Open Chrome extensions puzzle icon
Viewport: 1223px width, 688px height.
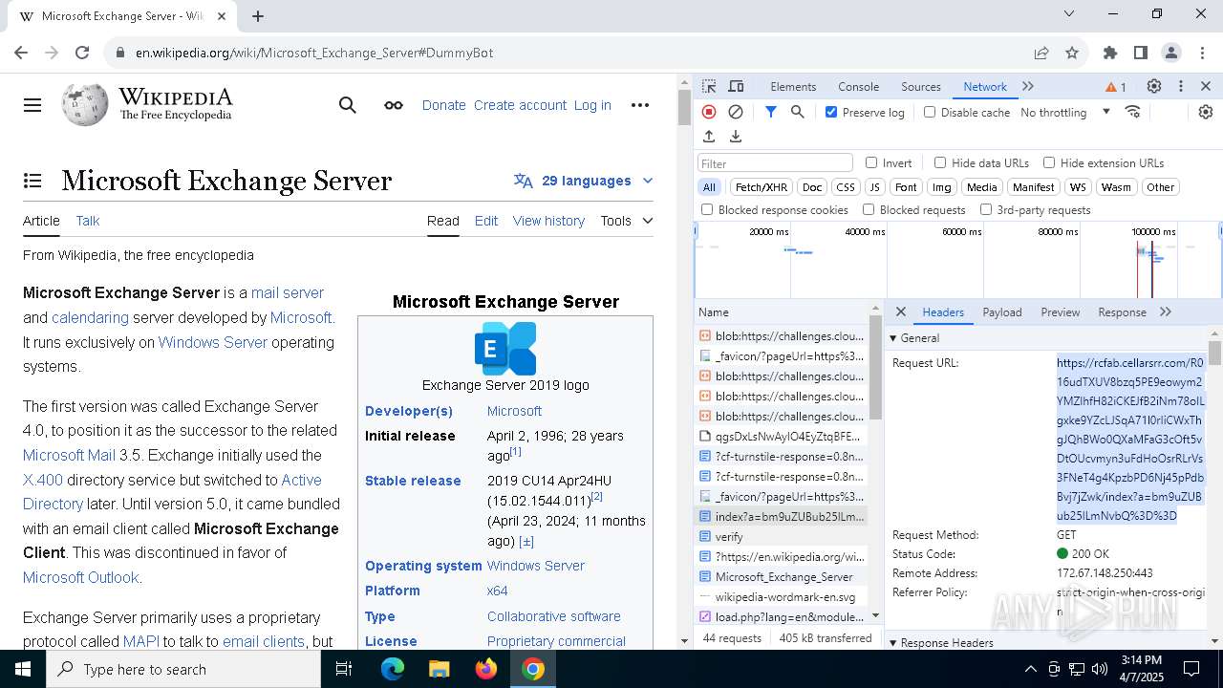1110,53
